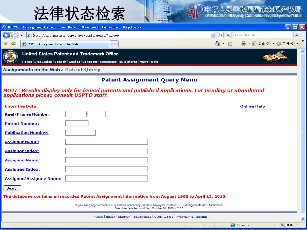Click the Search submit button
Viewport: 307px width, 230px height.
[12, 188]
